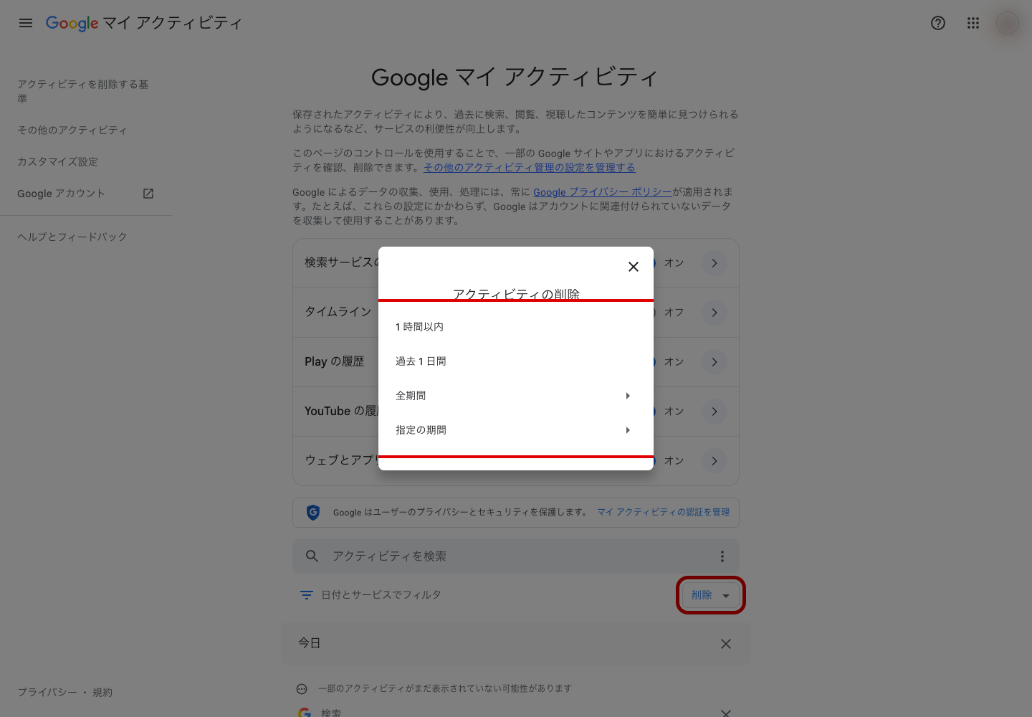
Task: Expand the 全期間 submenu arrow
Action: tap(628, 396)
